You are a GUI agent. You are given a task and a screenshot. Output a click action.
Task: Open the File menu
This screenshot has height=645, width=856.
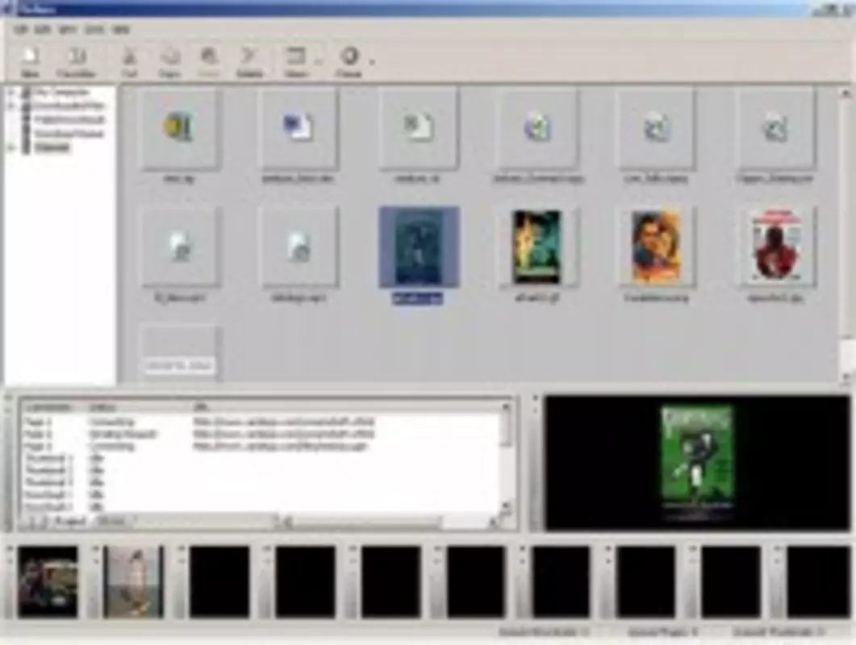[21, 30]
